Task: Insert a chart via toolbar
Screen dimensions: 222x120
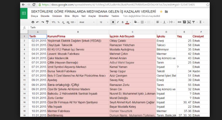Action: [189, 22]
